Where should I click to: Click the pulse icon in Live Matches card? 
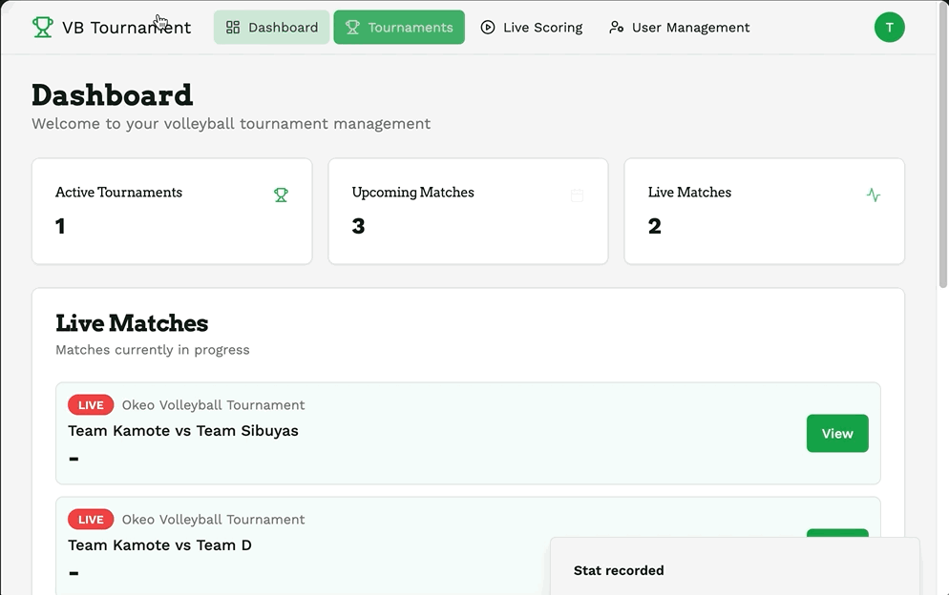click(x=873, y=195)
